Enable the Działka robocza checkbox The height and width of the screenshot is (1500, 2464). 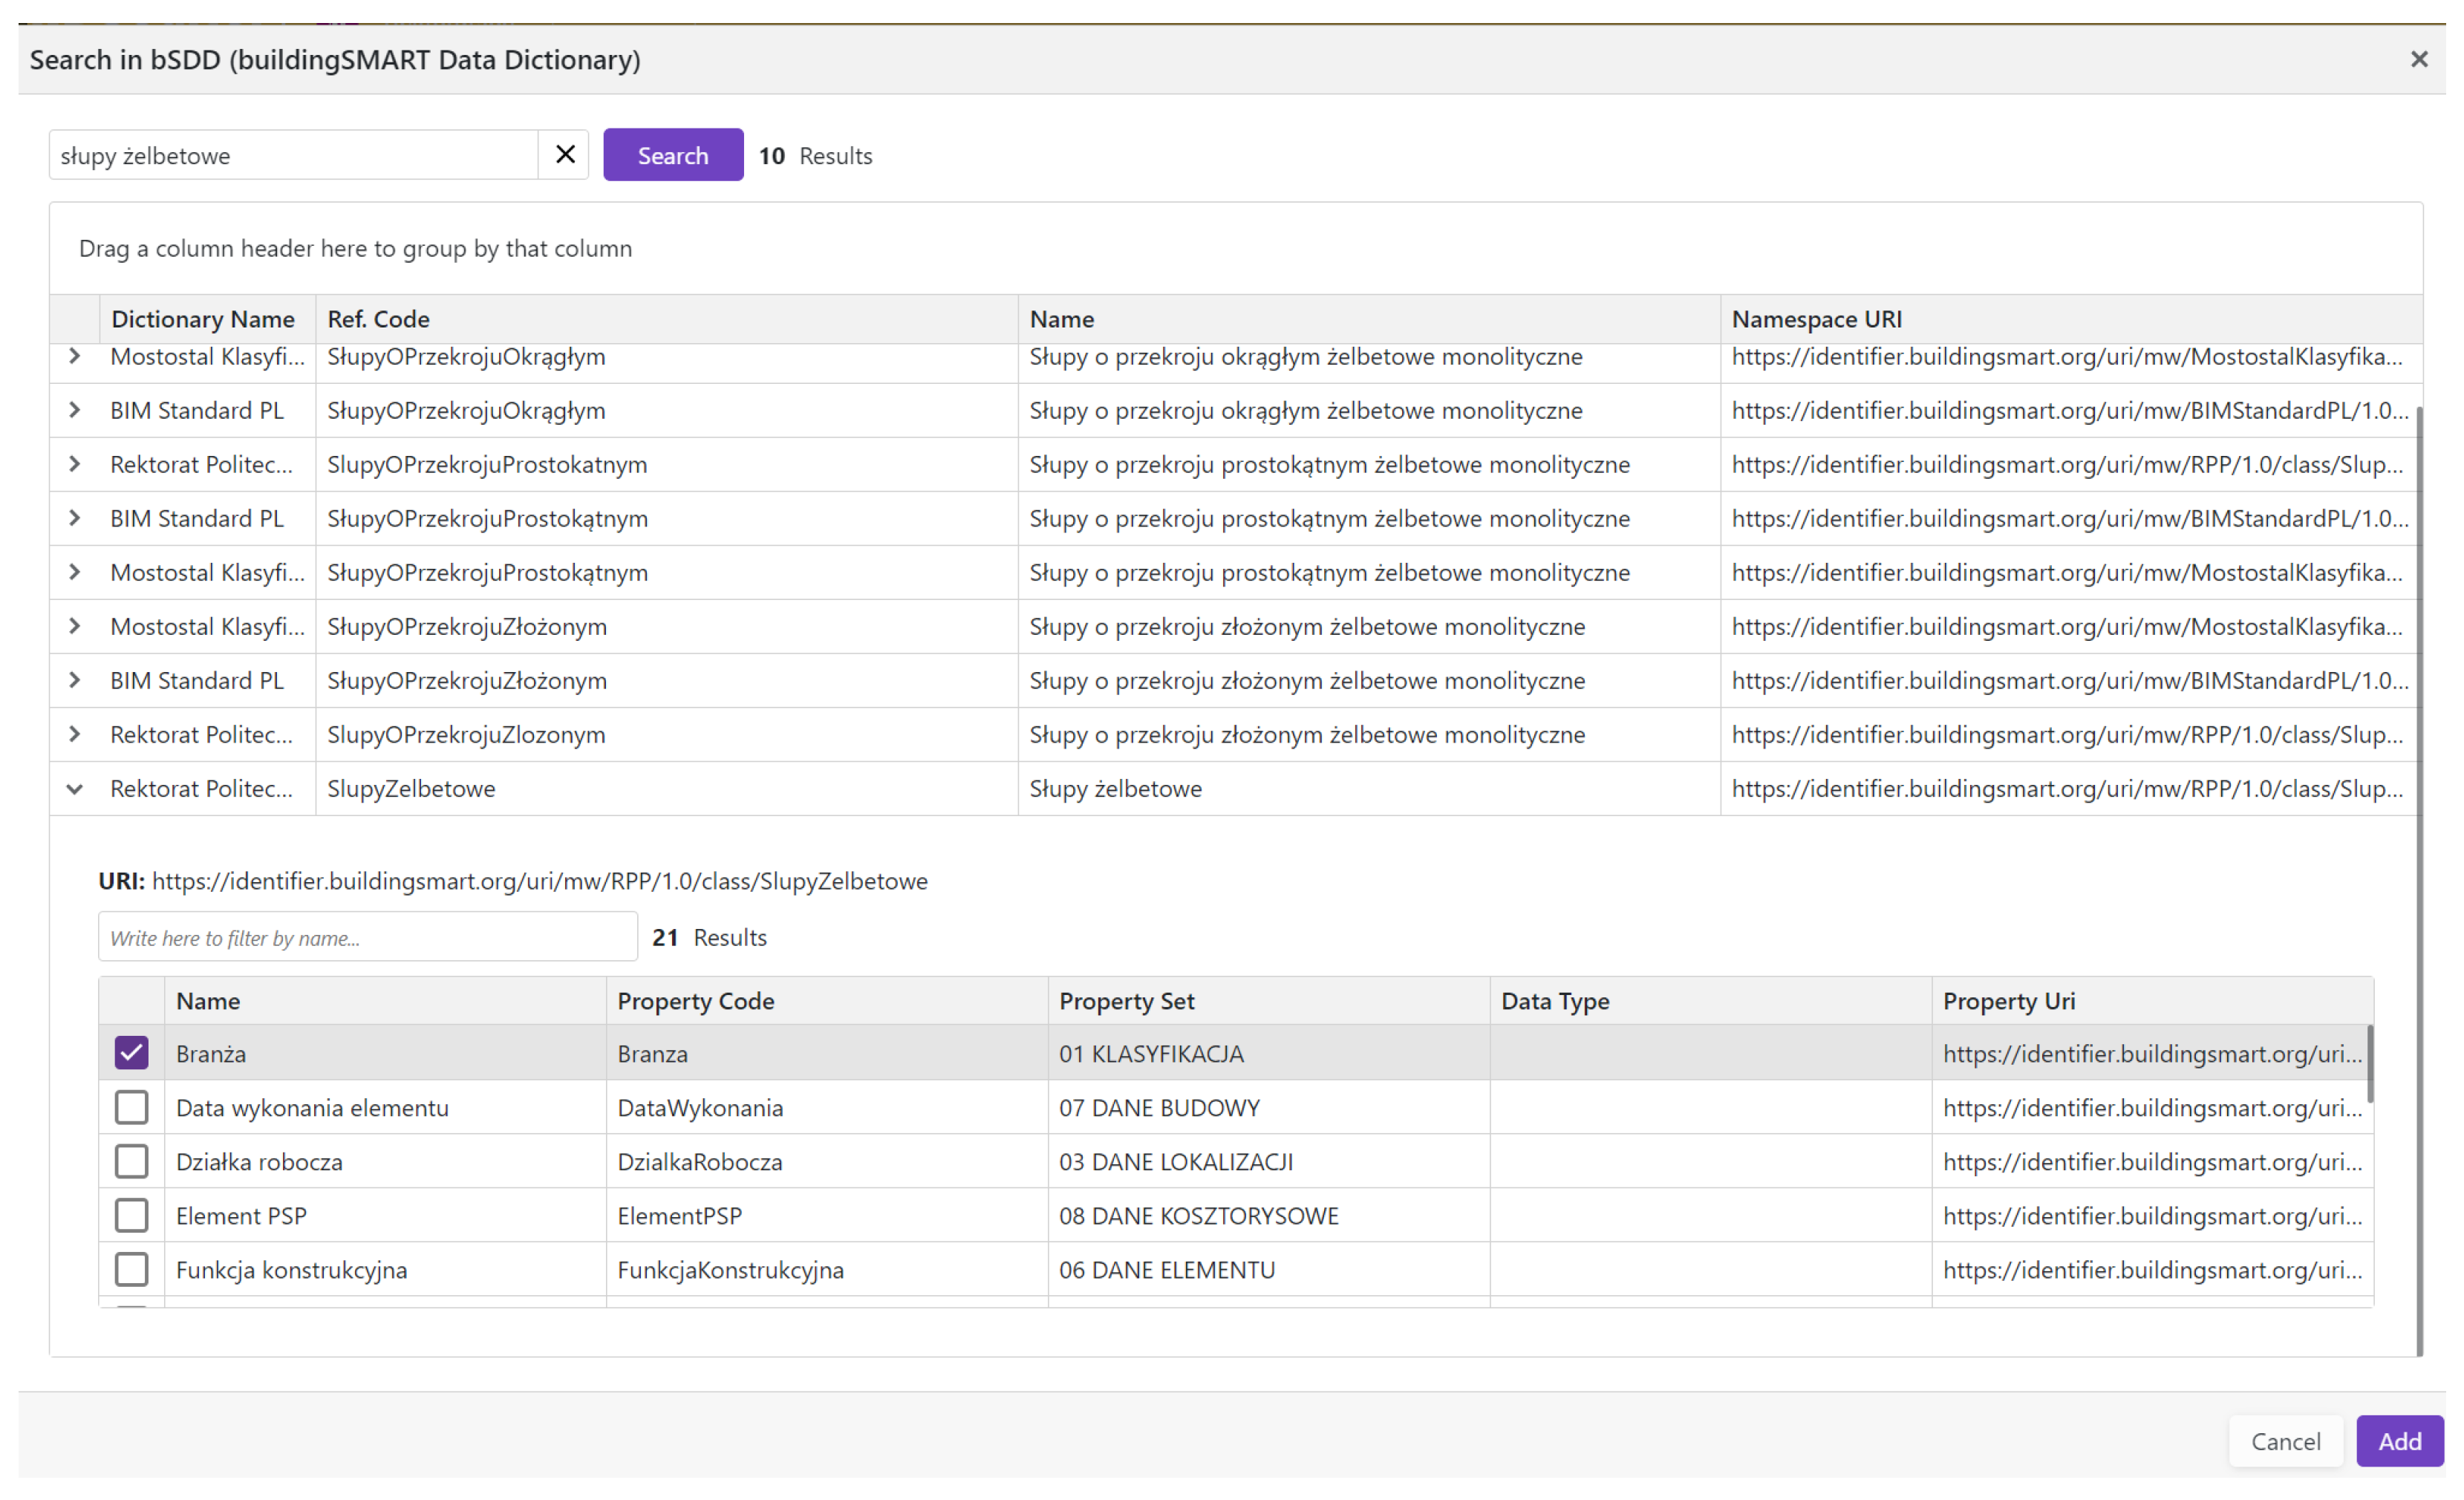click(x=131, y=1161)
